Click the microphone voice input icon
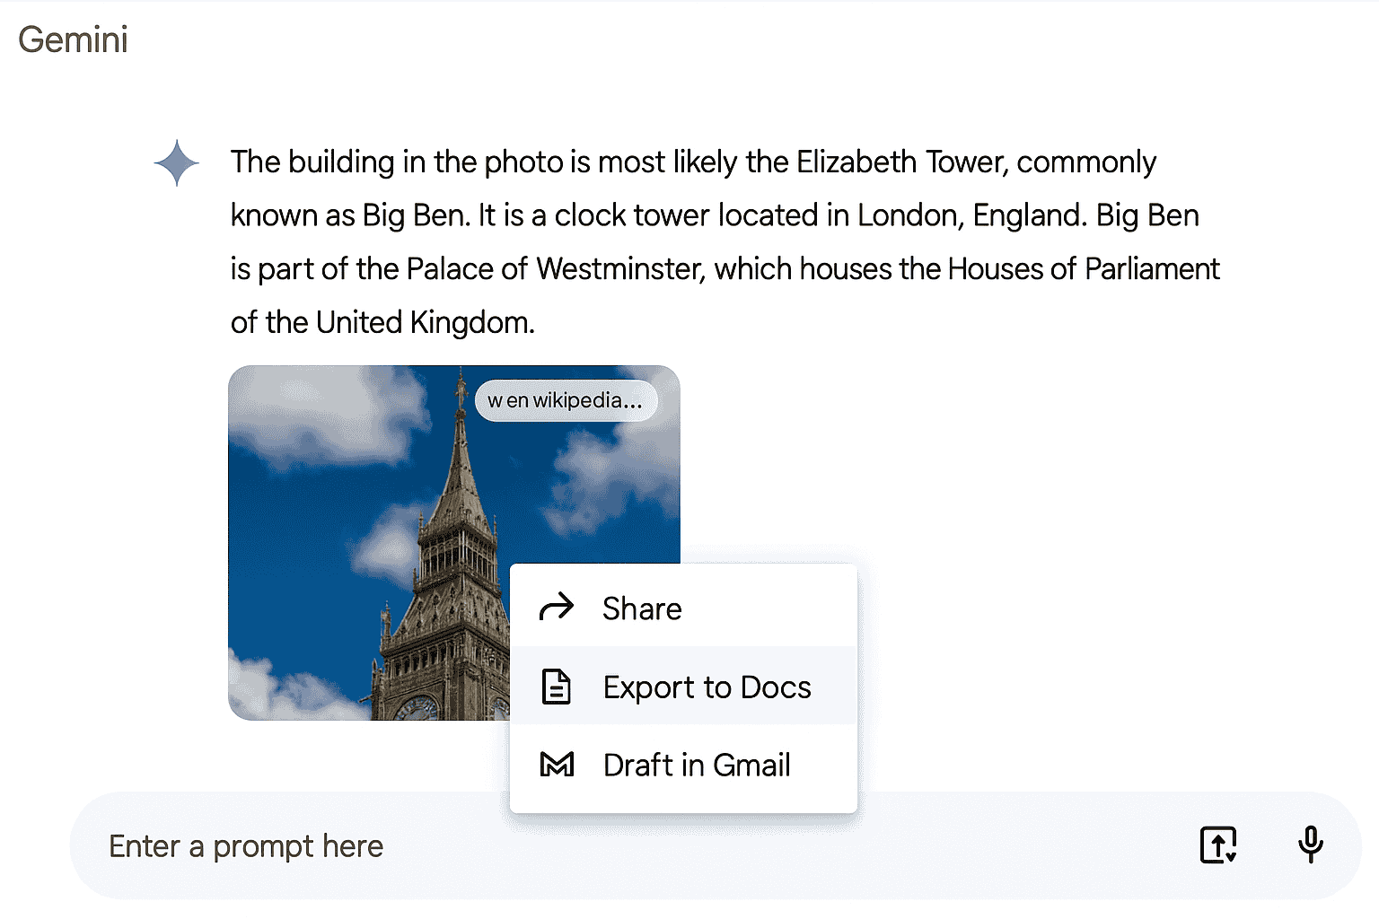 pyautogui.click(x=1310, y=845)
